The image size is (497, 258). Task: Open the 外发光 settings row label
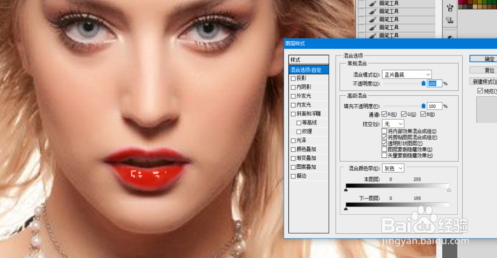point(304,96)
